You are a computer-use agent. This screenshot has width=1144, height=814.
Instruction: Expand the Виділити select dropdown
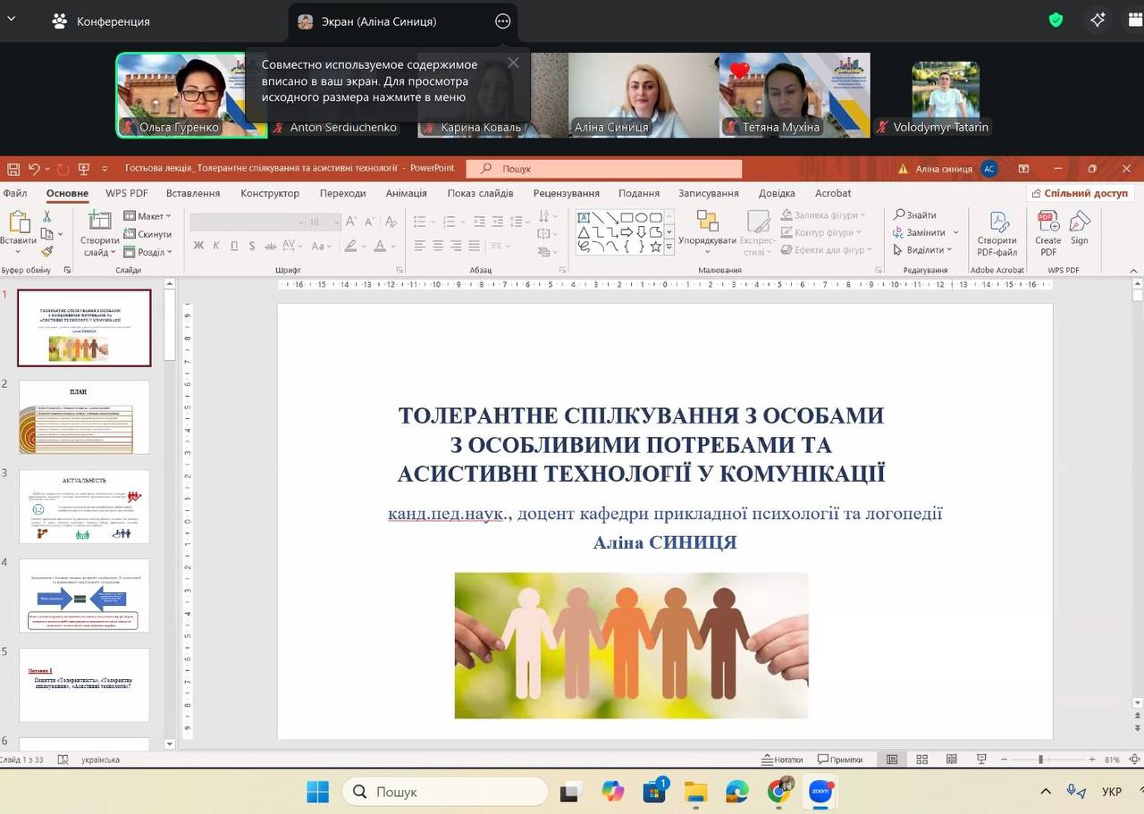[923, 250]
